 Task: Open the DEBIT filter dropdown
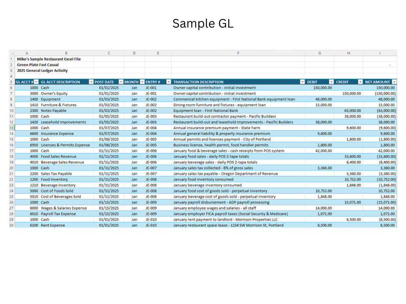pyautogui.click(x=331, y=82)
